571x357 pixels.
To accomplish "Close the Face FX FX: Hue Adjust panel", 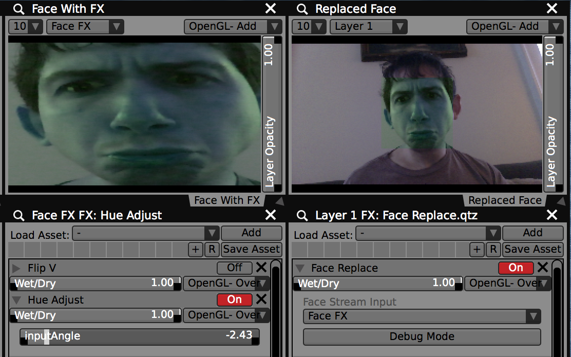I will pos(271,215).
